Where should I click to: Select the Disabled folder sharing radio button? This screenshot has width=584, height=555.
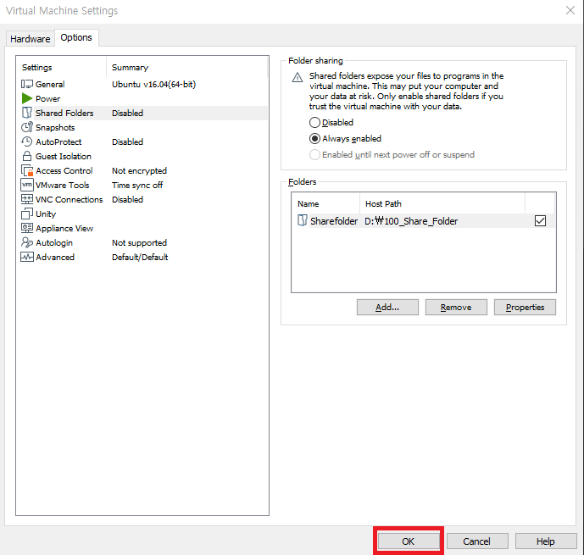[x=314, y=123]
